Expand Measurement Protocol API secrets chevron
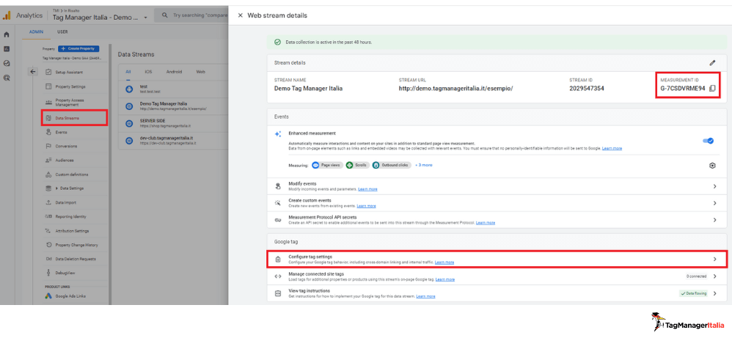Image resolution: width=732 pixels, height=338 pixels. 714,220
